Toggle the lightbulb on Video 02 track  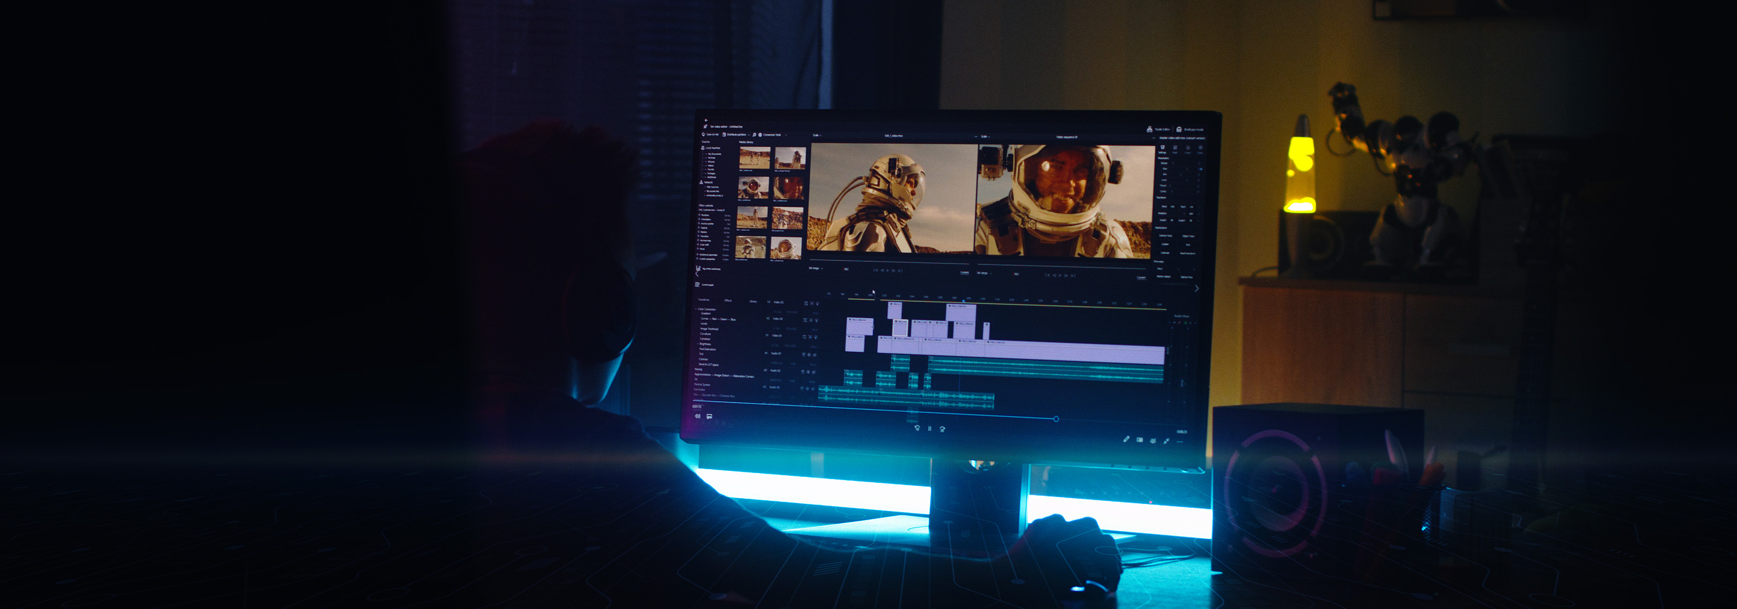coord(817,320)
